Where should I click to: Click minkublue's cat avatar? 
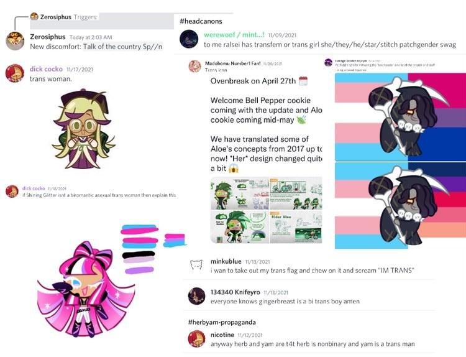pyautogui.click(x=196, y=265)
